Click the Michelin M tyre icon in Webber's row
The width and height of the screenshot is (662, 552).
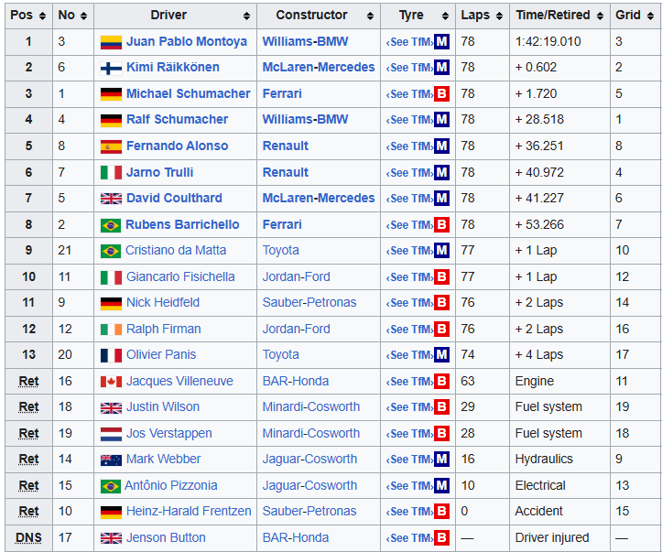[441, 460]
